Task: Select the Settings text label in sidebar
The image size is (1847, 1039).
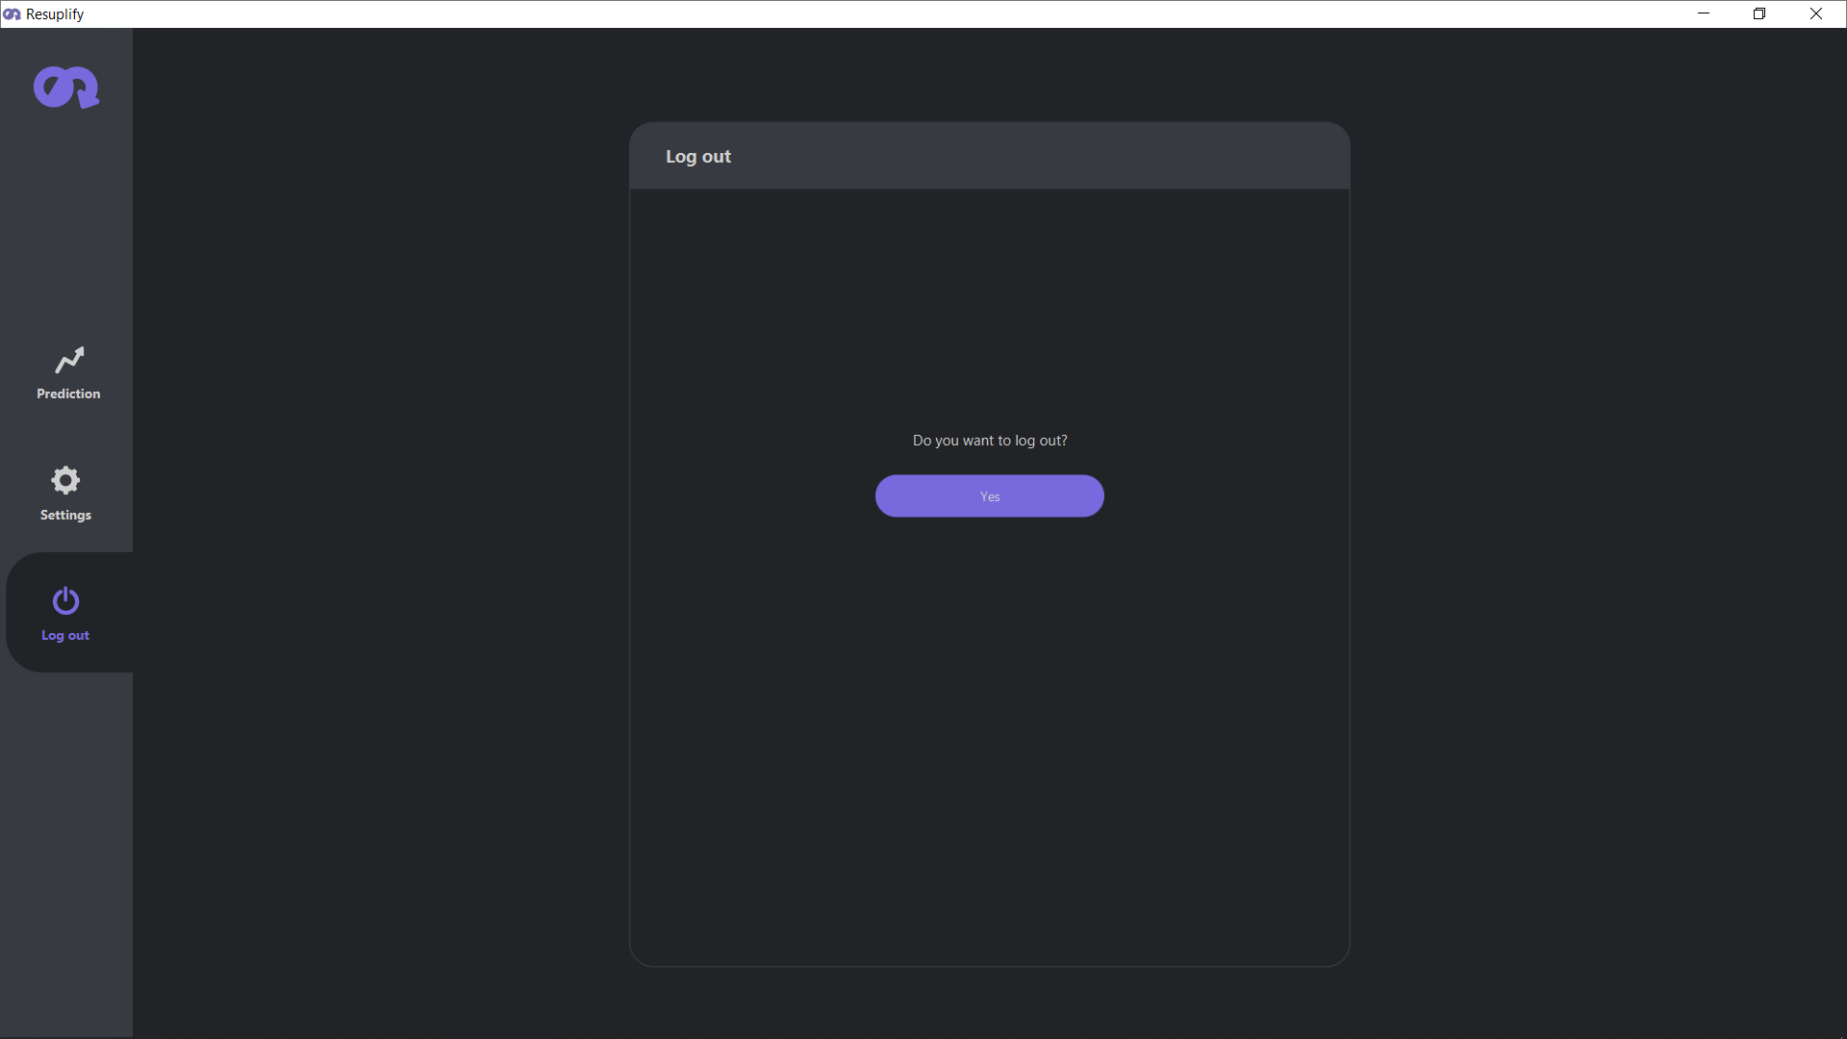Action: click(65, 515)
